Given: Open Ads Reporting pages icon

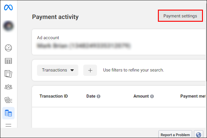Looking at the screenshot, I should pos(8,74).
